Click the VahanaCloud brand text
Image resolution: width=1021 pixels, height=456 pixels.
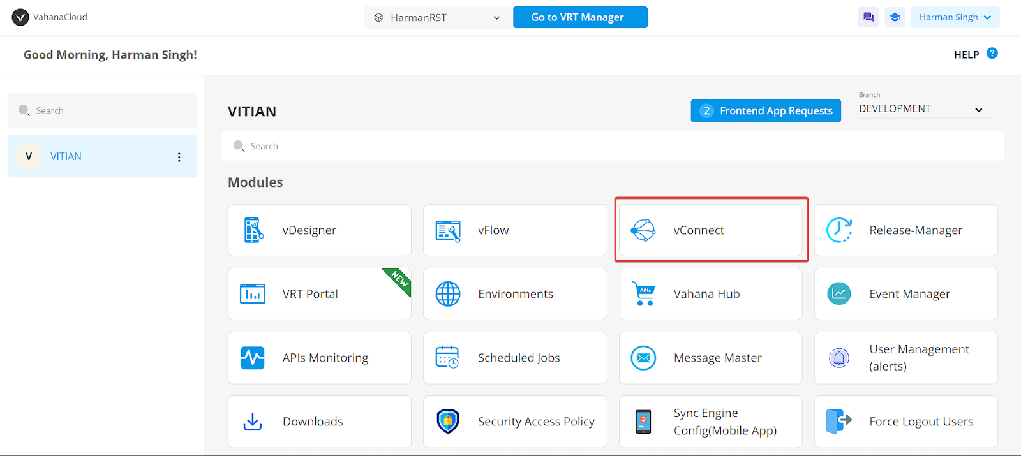(x=60, y=17)
